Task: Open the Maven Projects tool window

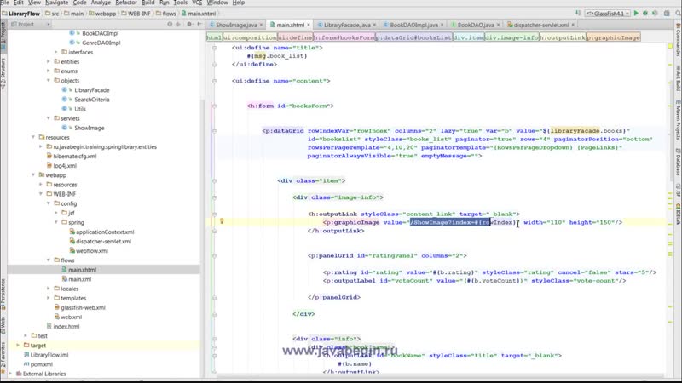Action: click(678, 120)
